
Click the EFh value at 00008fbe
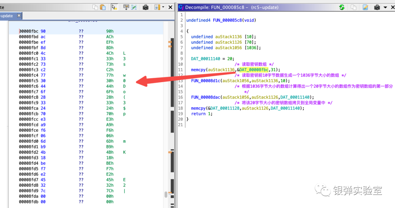pos(110,42)
